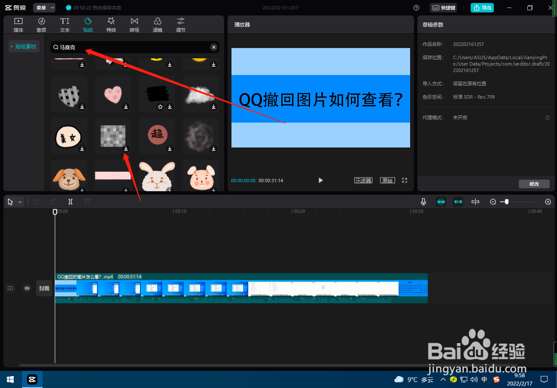Open the selection tool dropdown arrow
557x388 pixels.
tap(20, 202)
